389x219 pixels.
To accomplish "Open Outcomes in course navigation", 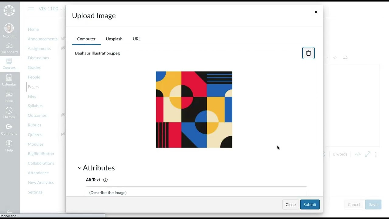I will click(x=37, y=115).
